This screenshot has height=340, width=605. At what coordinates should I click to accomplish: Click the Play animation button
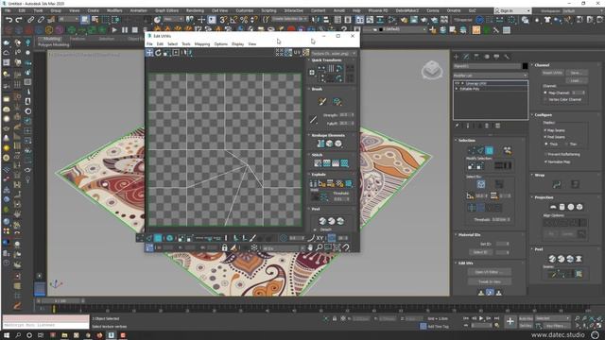pyautogui.click(x=481, y=318)
